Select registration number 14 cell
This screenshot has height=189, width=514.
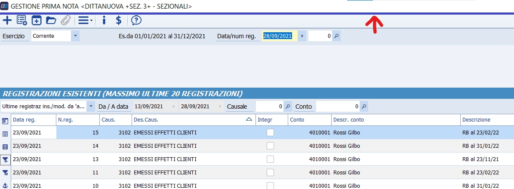78,146
